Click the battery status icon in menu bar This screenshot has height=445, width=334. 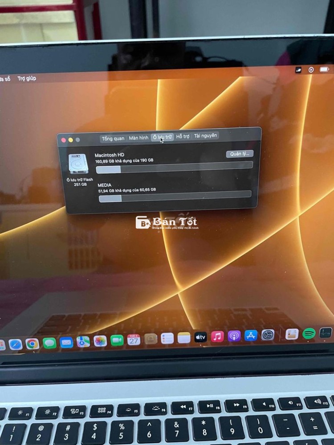click(x=324, y=69)
